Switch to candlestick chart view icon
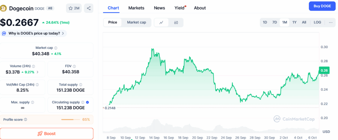 coord(176,22)
